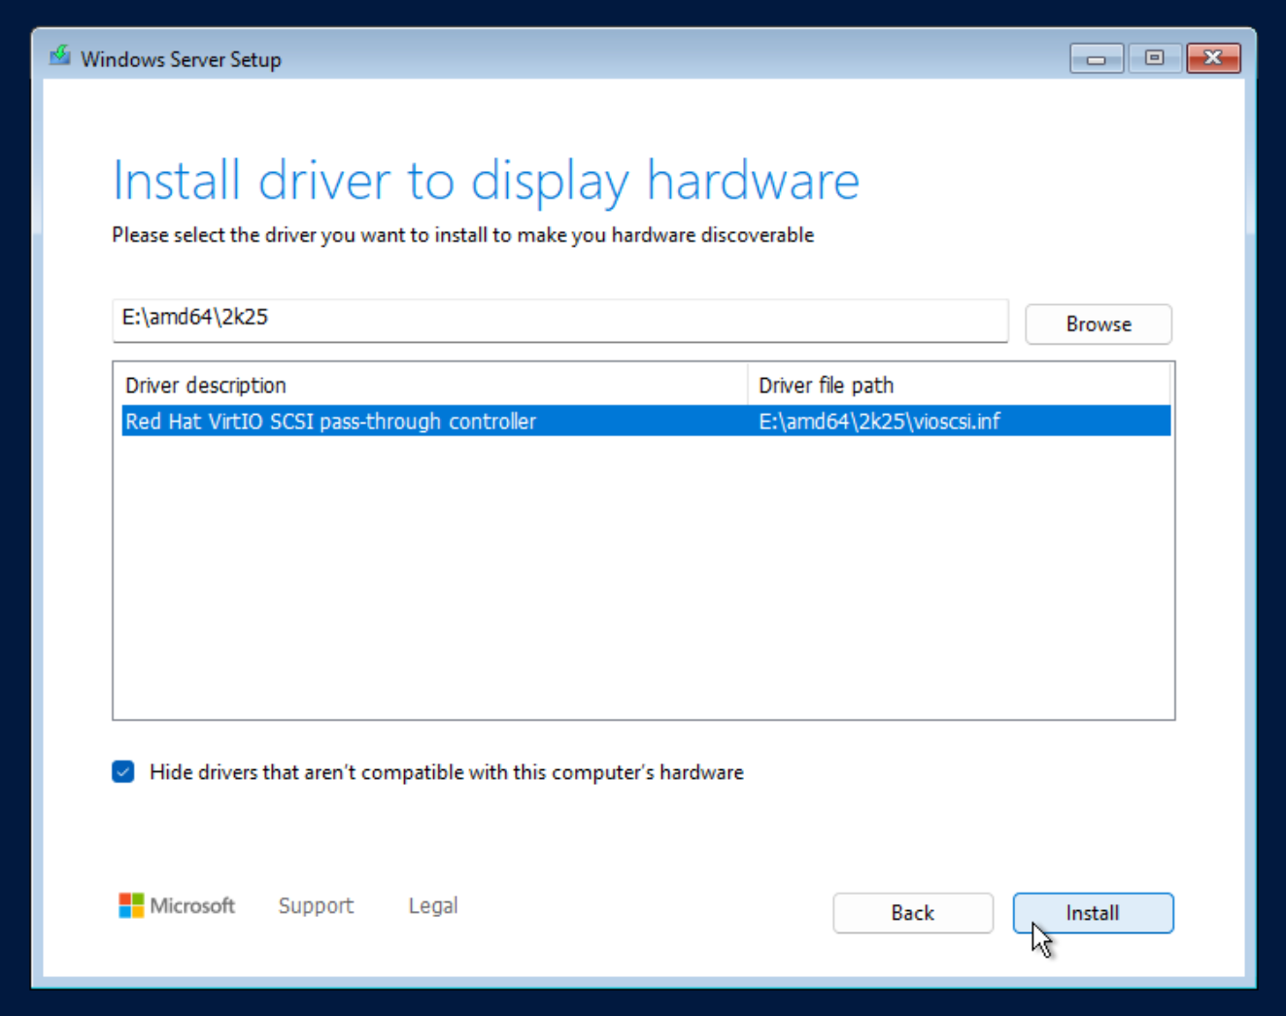Viewport: 1286px width, 1016px height.
Task: Click the E:\amd64\2k25\vioscsi.inf path cell
Action: 879,422
